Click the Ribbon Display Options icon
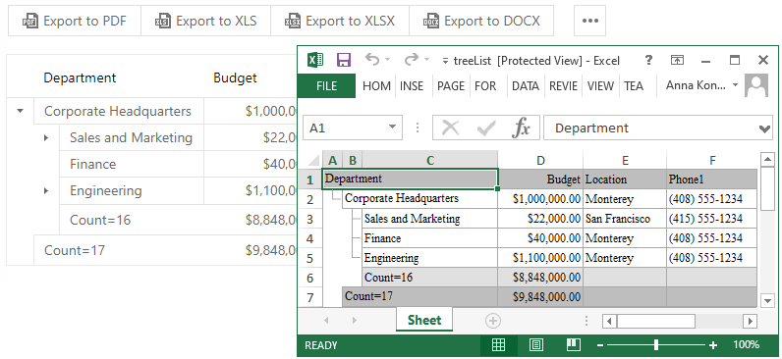The width and height of the screenshot is (782, 359). coord(677,60)
